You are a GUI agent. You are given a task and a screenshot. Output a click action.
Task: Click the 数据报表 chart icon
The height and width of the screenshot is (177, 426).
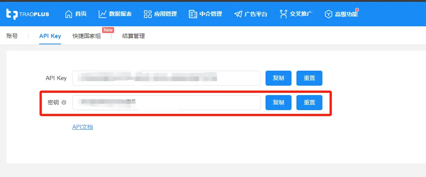(x=102, y=14)
